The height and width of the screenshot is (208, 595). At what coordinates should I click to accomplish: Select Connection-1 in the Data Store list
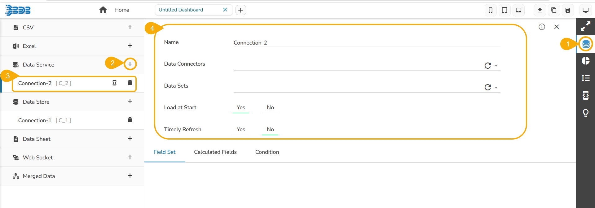35,120
